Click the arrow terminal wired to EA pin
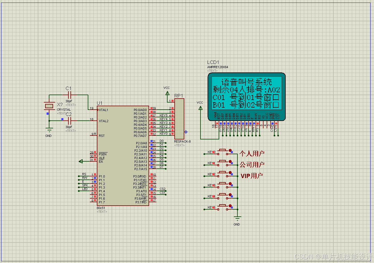Screen dimensions: 374x263 click(81, 161)
